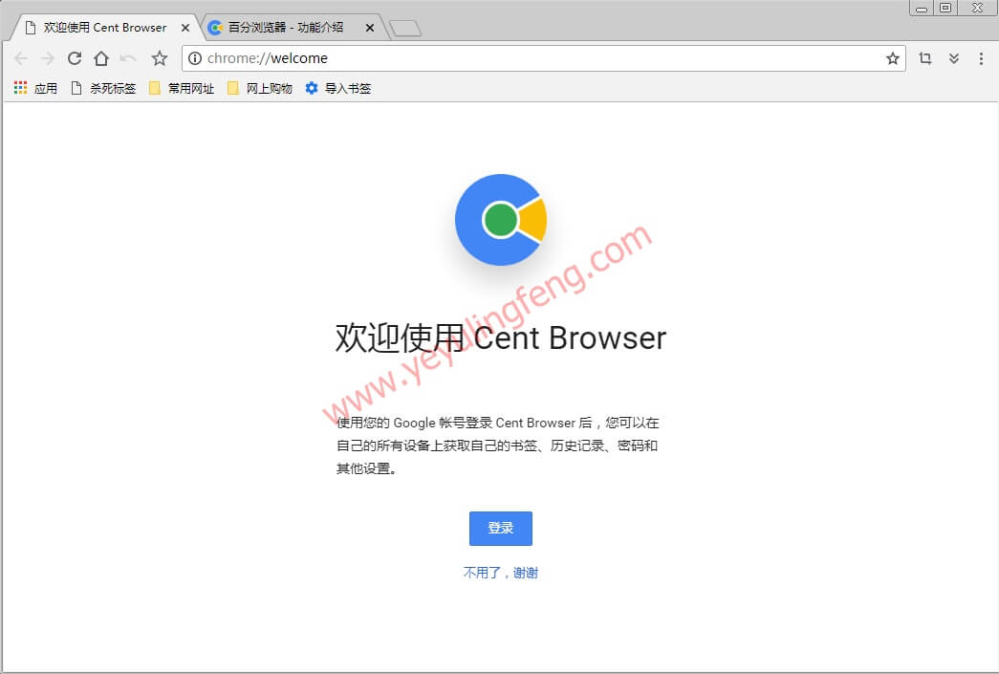Image resolution: width=999 pixels, height=674 pixels.
Task: Open the 网上购物 bookmarks folder
Action: coord(258,88)
